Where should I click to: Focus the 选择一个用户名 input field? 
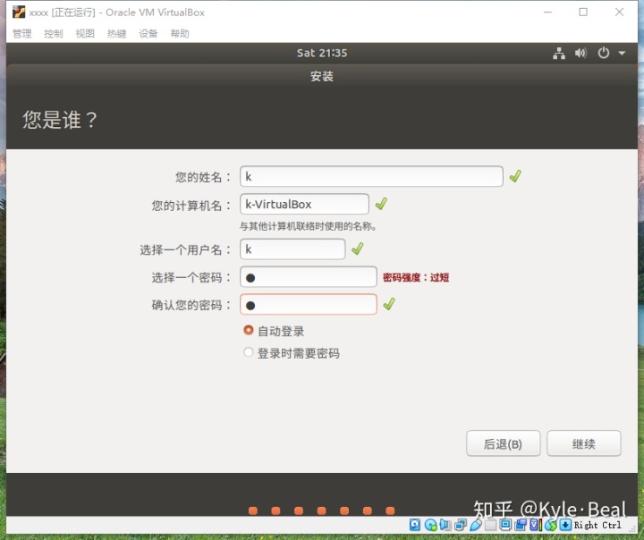(292, 249)
